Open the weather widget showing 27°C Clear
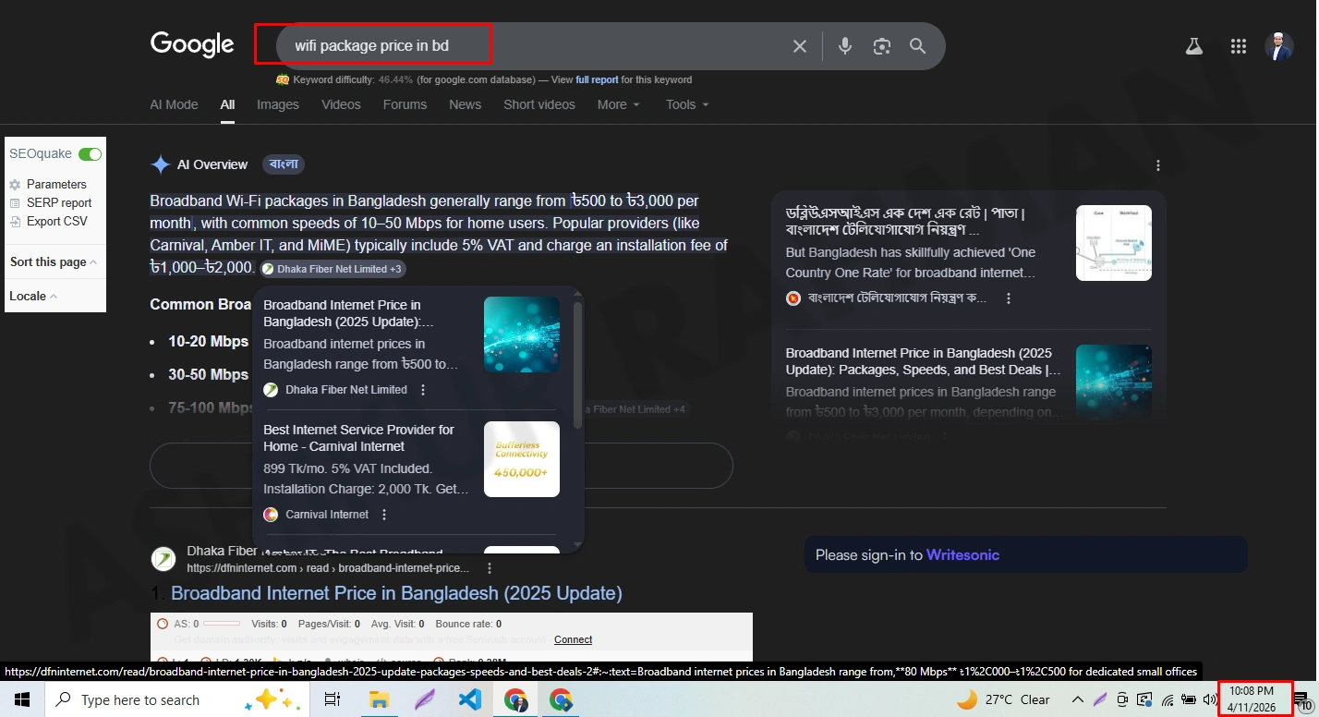 1004,699
